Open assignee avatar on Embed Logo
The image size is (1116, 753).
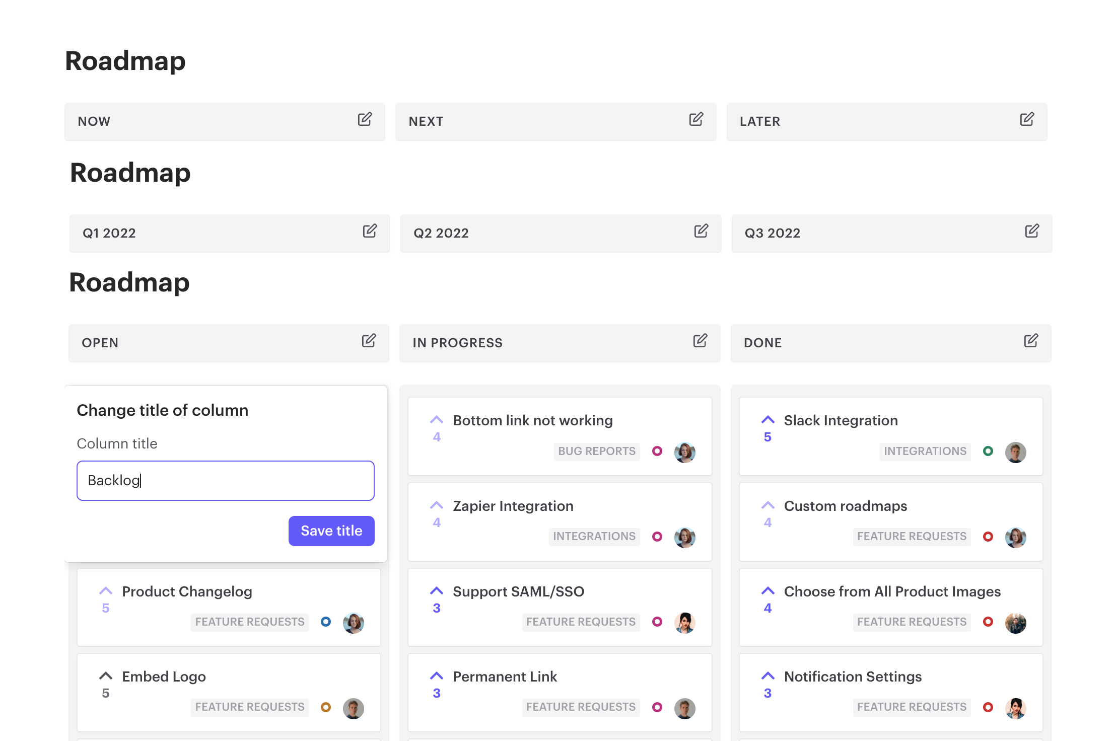pos(354,708)
